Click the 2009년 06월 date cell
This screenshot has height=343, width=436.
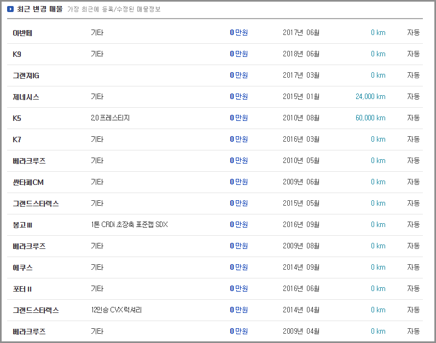coord(301,182)
